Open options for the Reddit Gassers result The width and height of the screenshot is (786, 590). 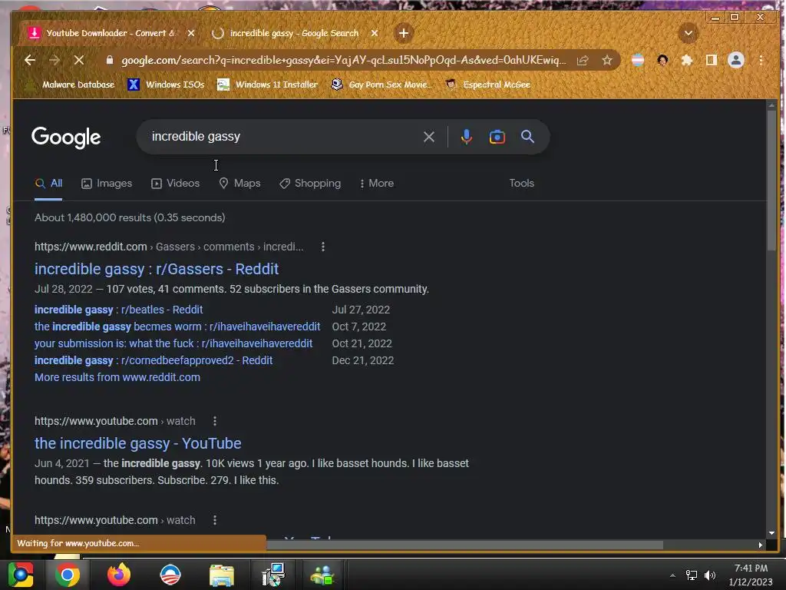point(323,247)
